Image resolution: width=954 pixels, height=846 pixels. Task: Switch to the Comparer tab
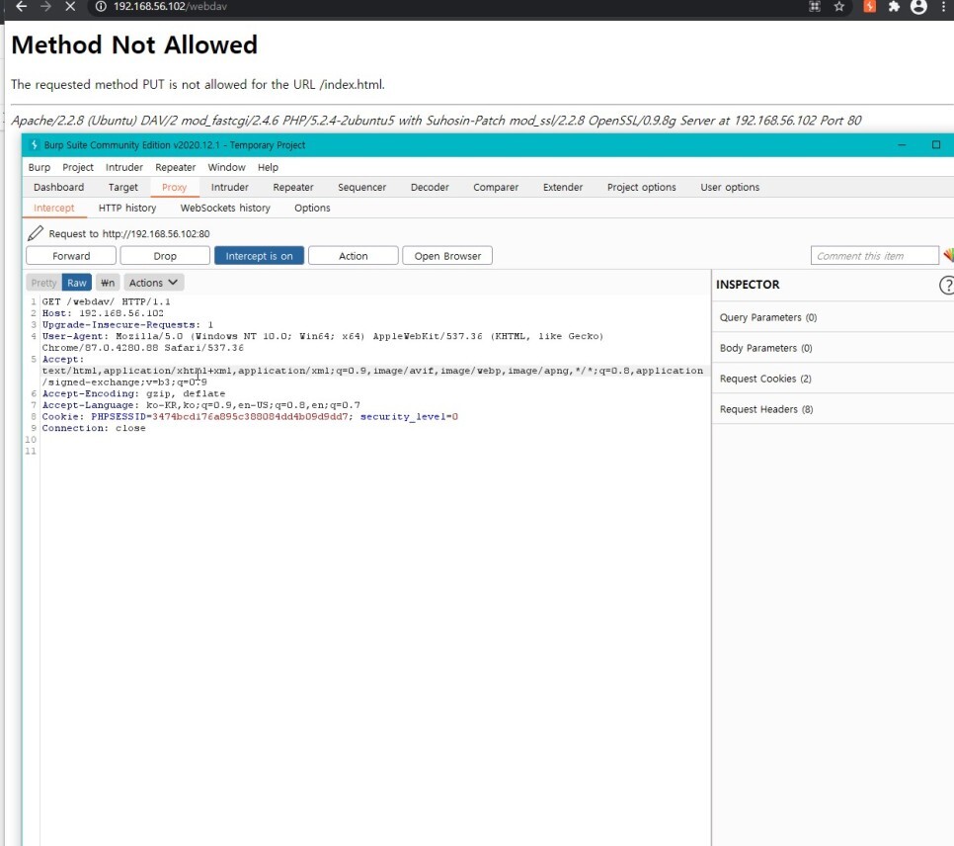(x=496, y=187)
